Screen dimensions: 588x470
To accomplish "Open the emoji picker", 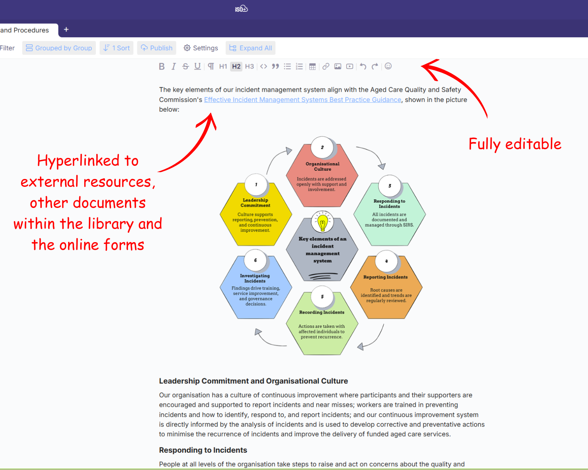I will click(388, 66).
